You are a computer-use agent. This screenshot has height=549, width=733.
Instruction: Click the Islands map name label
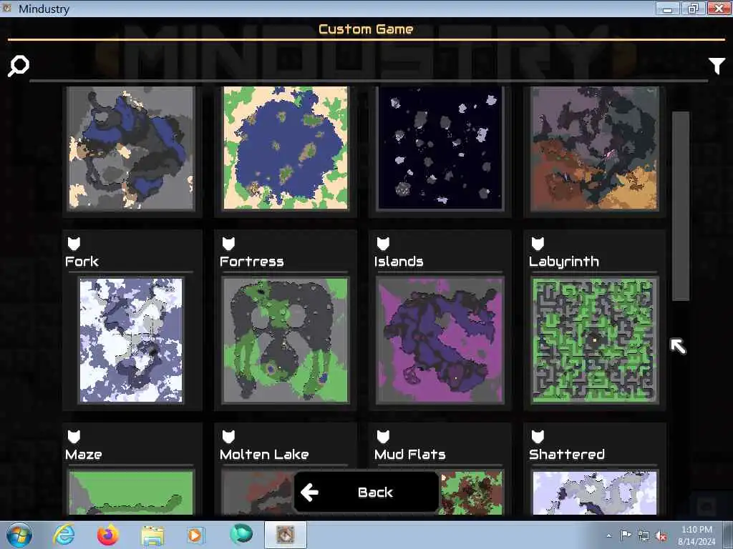(399, 262)
